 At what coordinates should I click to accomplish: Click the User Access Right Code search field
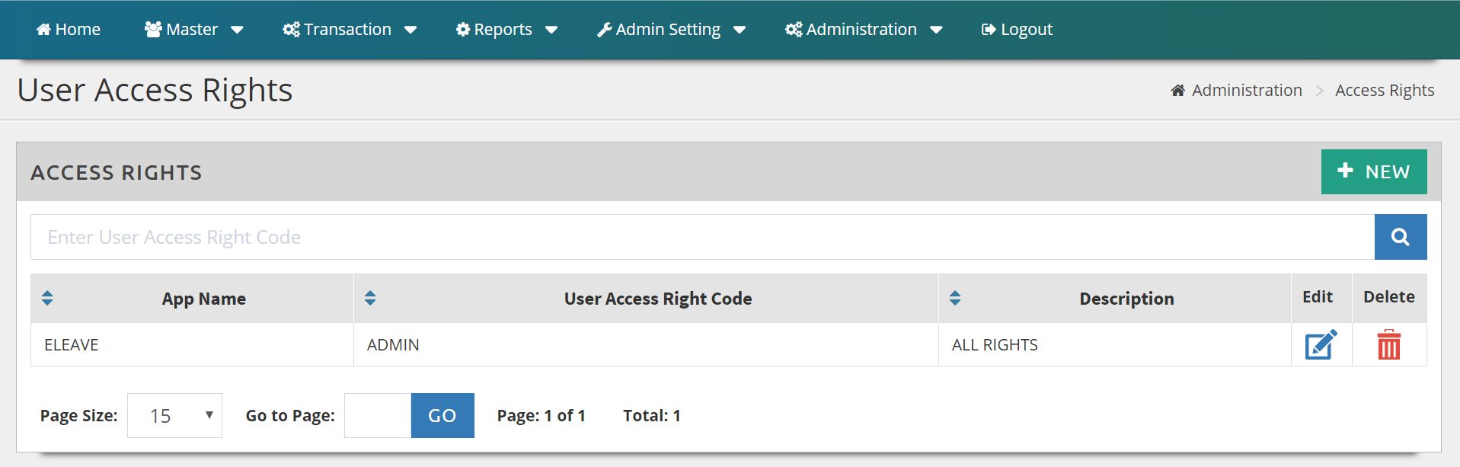(702, 237)
